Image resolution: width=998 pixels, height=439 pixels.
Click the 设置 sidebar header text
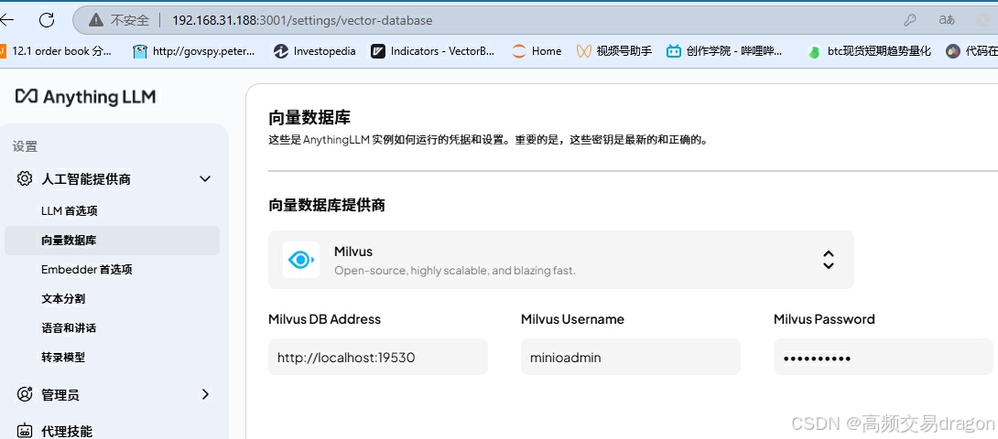25,147
